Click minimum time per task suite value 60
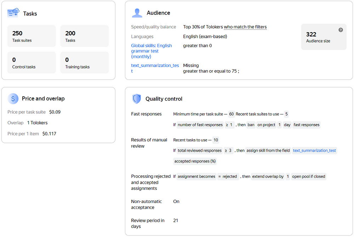Image resolution: width=354 pixels, height=237 pixels. click(x=232, y=114)
